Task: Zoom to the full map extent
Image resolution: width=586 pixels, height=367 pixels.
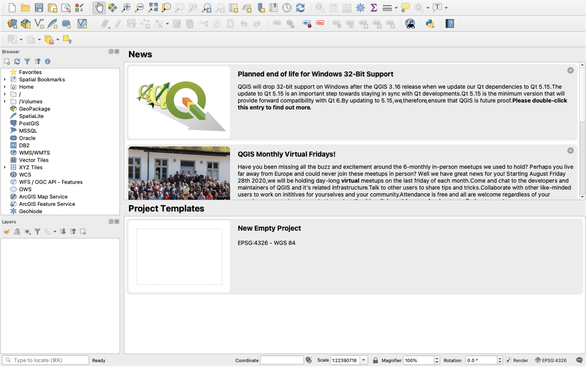Action: (153, 7)
